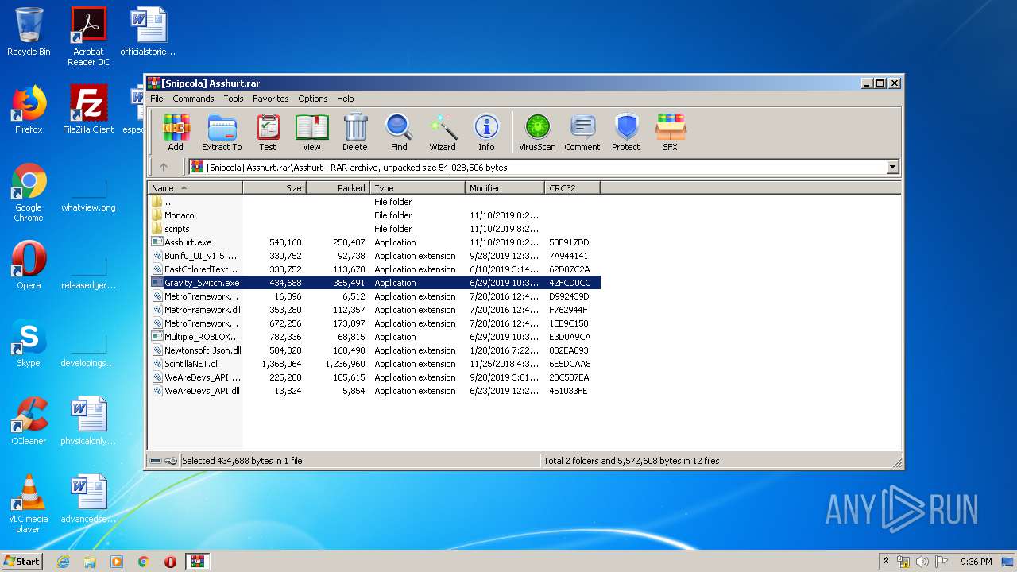This screenshot has width=1017, height=572.
Task: Click WinRAR taskbar button
Action: [197, 562]
